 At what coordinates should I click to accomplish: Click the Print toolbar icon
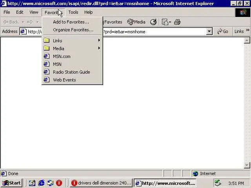[177, 22]
